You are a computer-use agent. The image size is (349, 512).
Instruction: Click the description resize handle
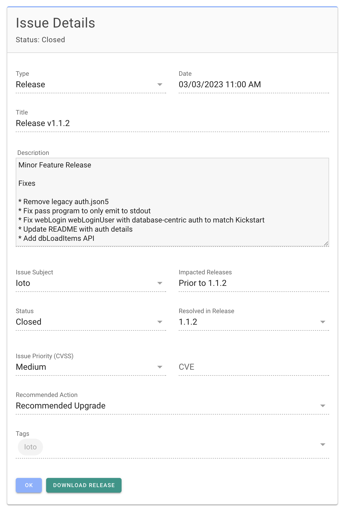coord(326,243)
